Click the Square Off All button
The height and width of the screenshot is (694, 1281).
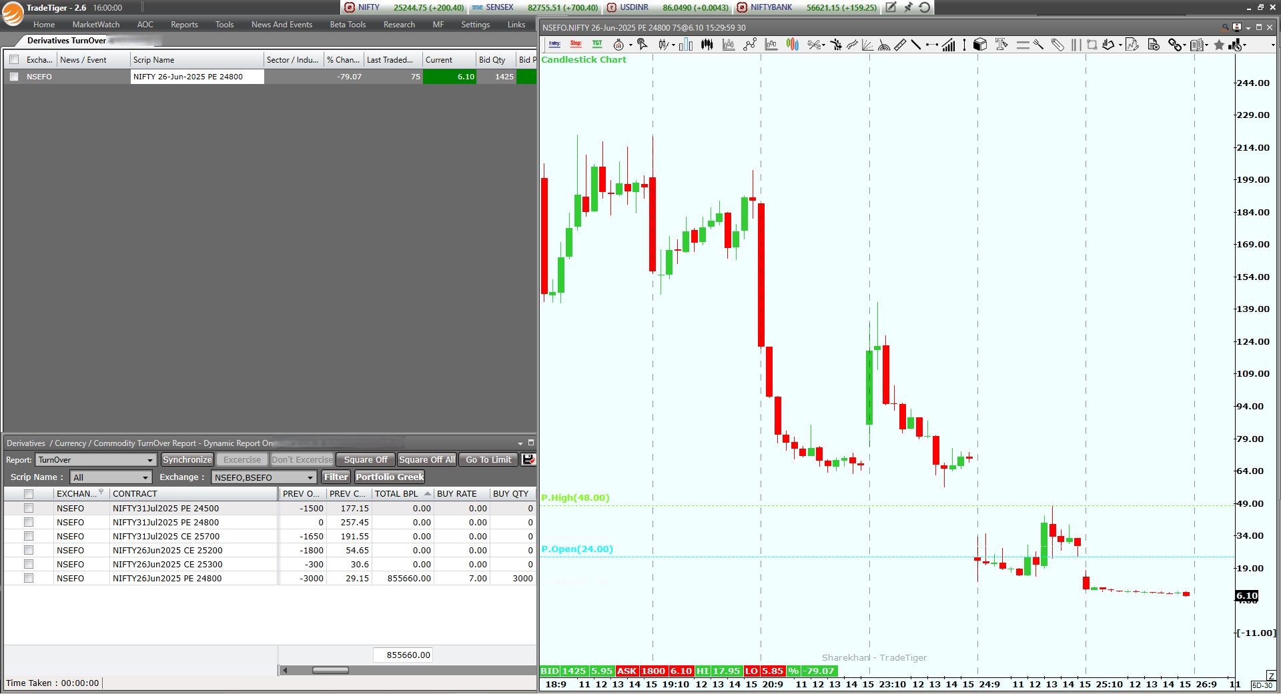[427, 459]
